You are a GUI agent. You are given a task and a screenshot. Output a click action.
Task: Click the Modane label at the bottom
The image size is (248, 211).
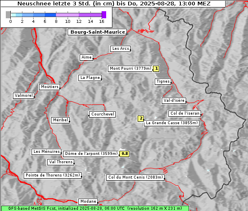click(88, 201)
